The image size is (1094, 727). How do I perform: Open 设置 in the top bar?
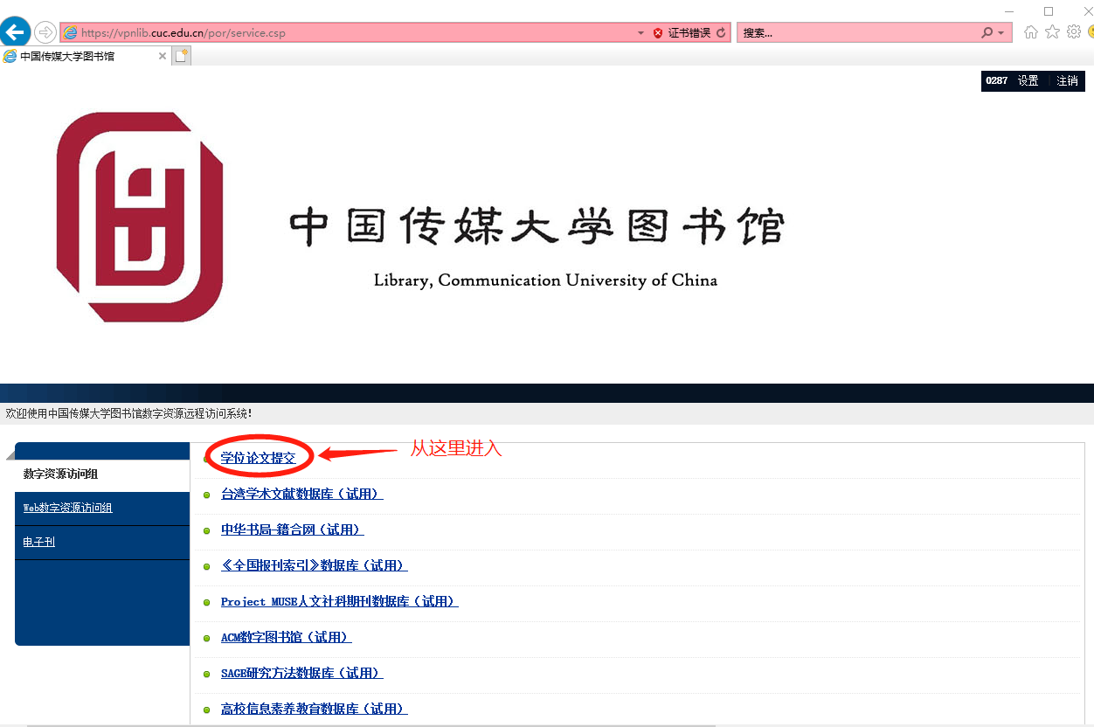pos(1028,80)
